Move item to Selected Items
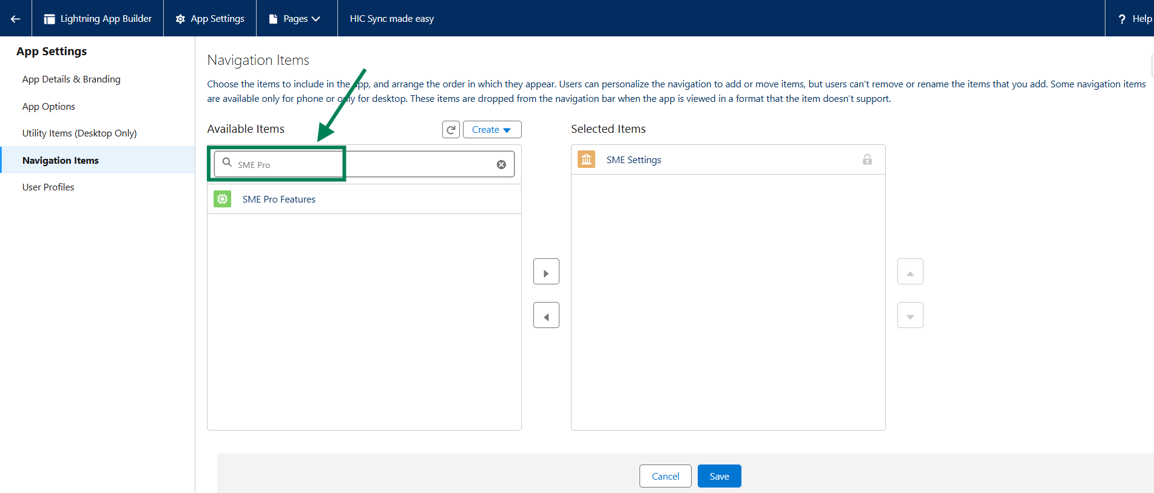1154x493 pixels. [546, 272]
